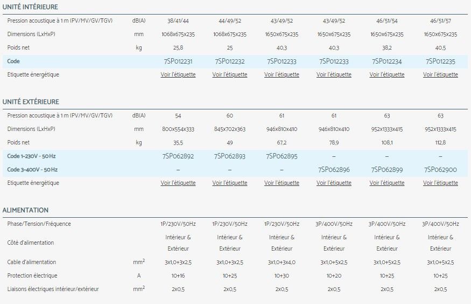Image resolution: width=471 pixels, height=304 pixels.
Task: Open outdoor unit label link under 7SP062899
Action: tap(386, 183)
